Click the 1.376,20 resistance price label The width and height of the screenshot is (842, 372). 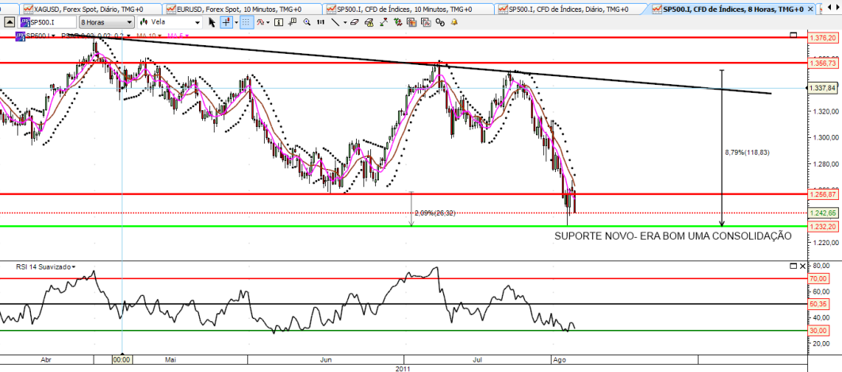(822, 37)
